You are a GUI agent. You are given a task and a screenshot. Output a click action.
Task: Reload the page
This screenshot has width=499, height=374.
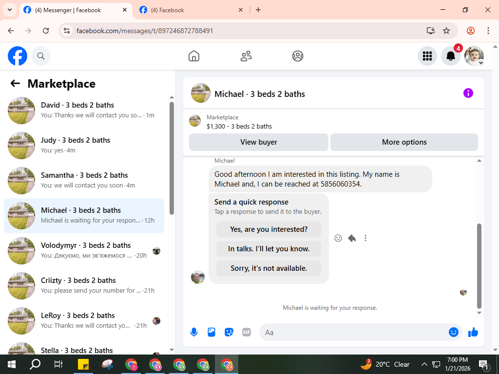point(46,31)
